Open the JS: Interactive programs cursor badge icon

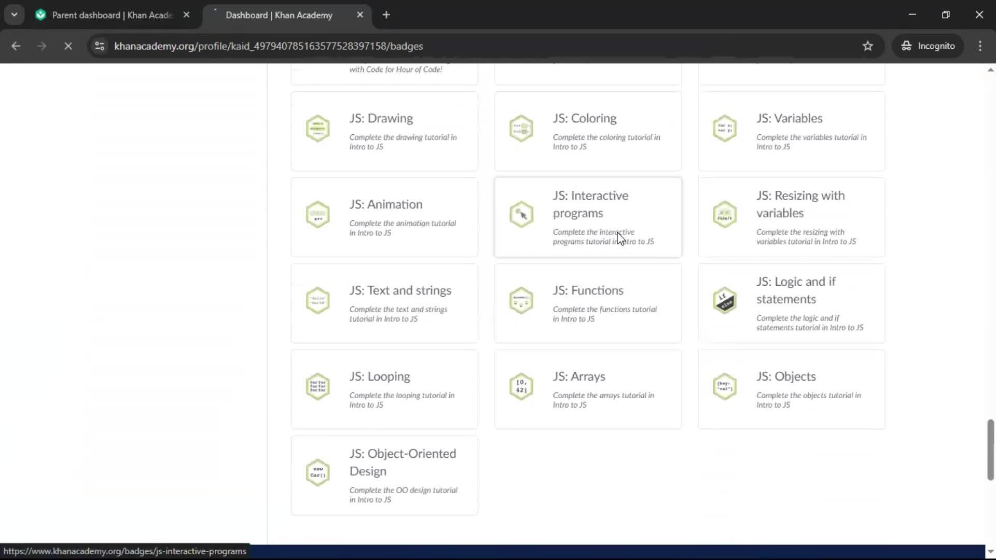point(521,214)
